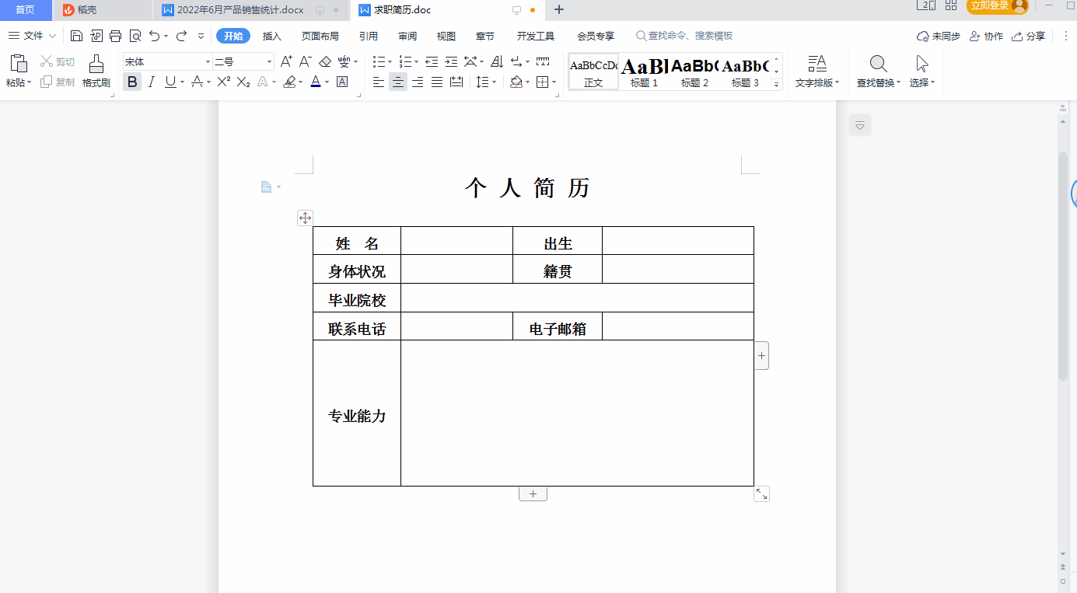Toggle right alignment

click(x=418, y=82)
